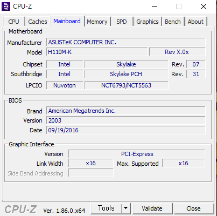Viewport: 217px width, 216px height.
Task: Select the Model field H110M-K
Action: [x=97, y=52]
